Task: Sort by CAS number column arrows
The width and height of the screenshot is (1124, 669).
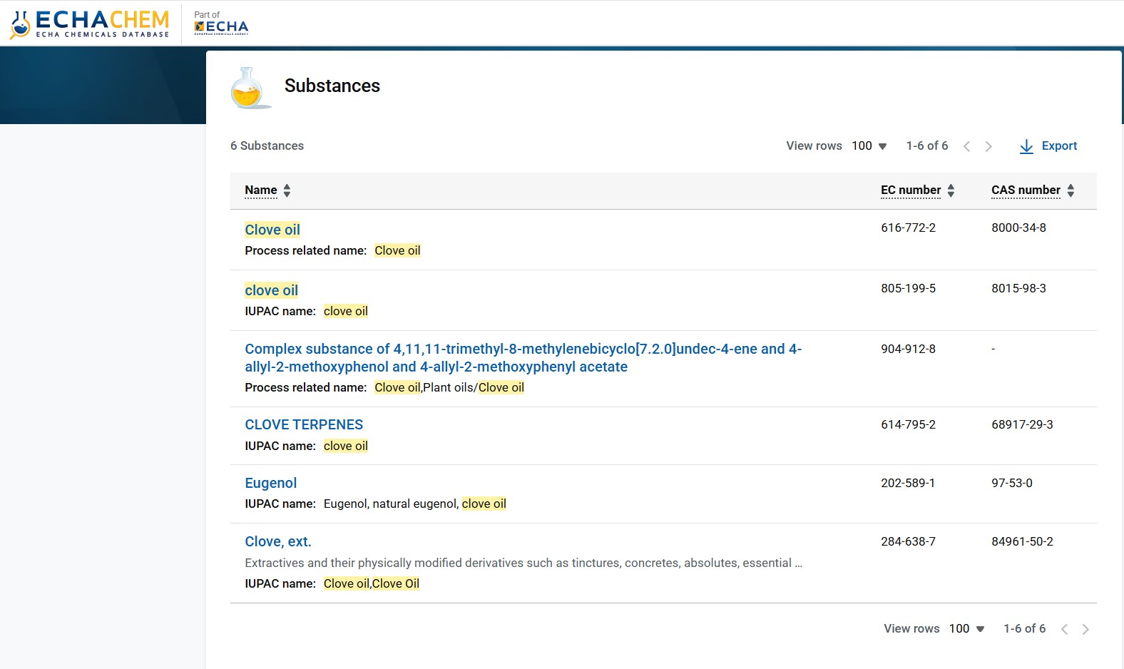Action: pos(1071,190)
